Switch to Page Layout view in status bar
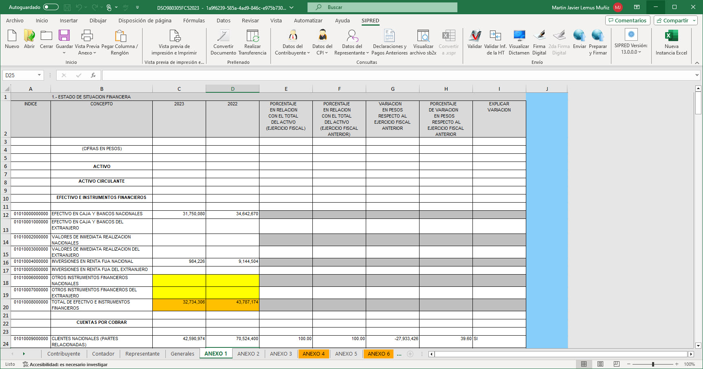This screenshot has width=703, height=369. click(x=600, y=364)
